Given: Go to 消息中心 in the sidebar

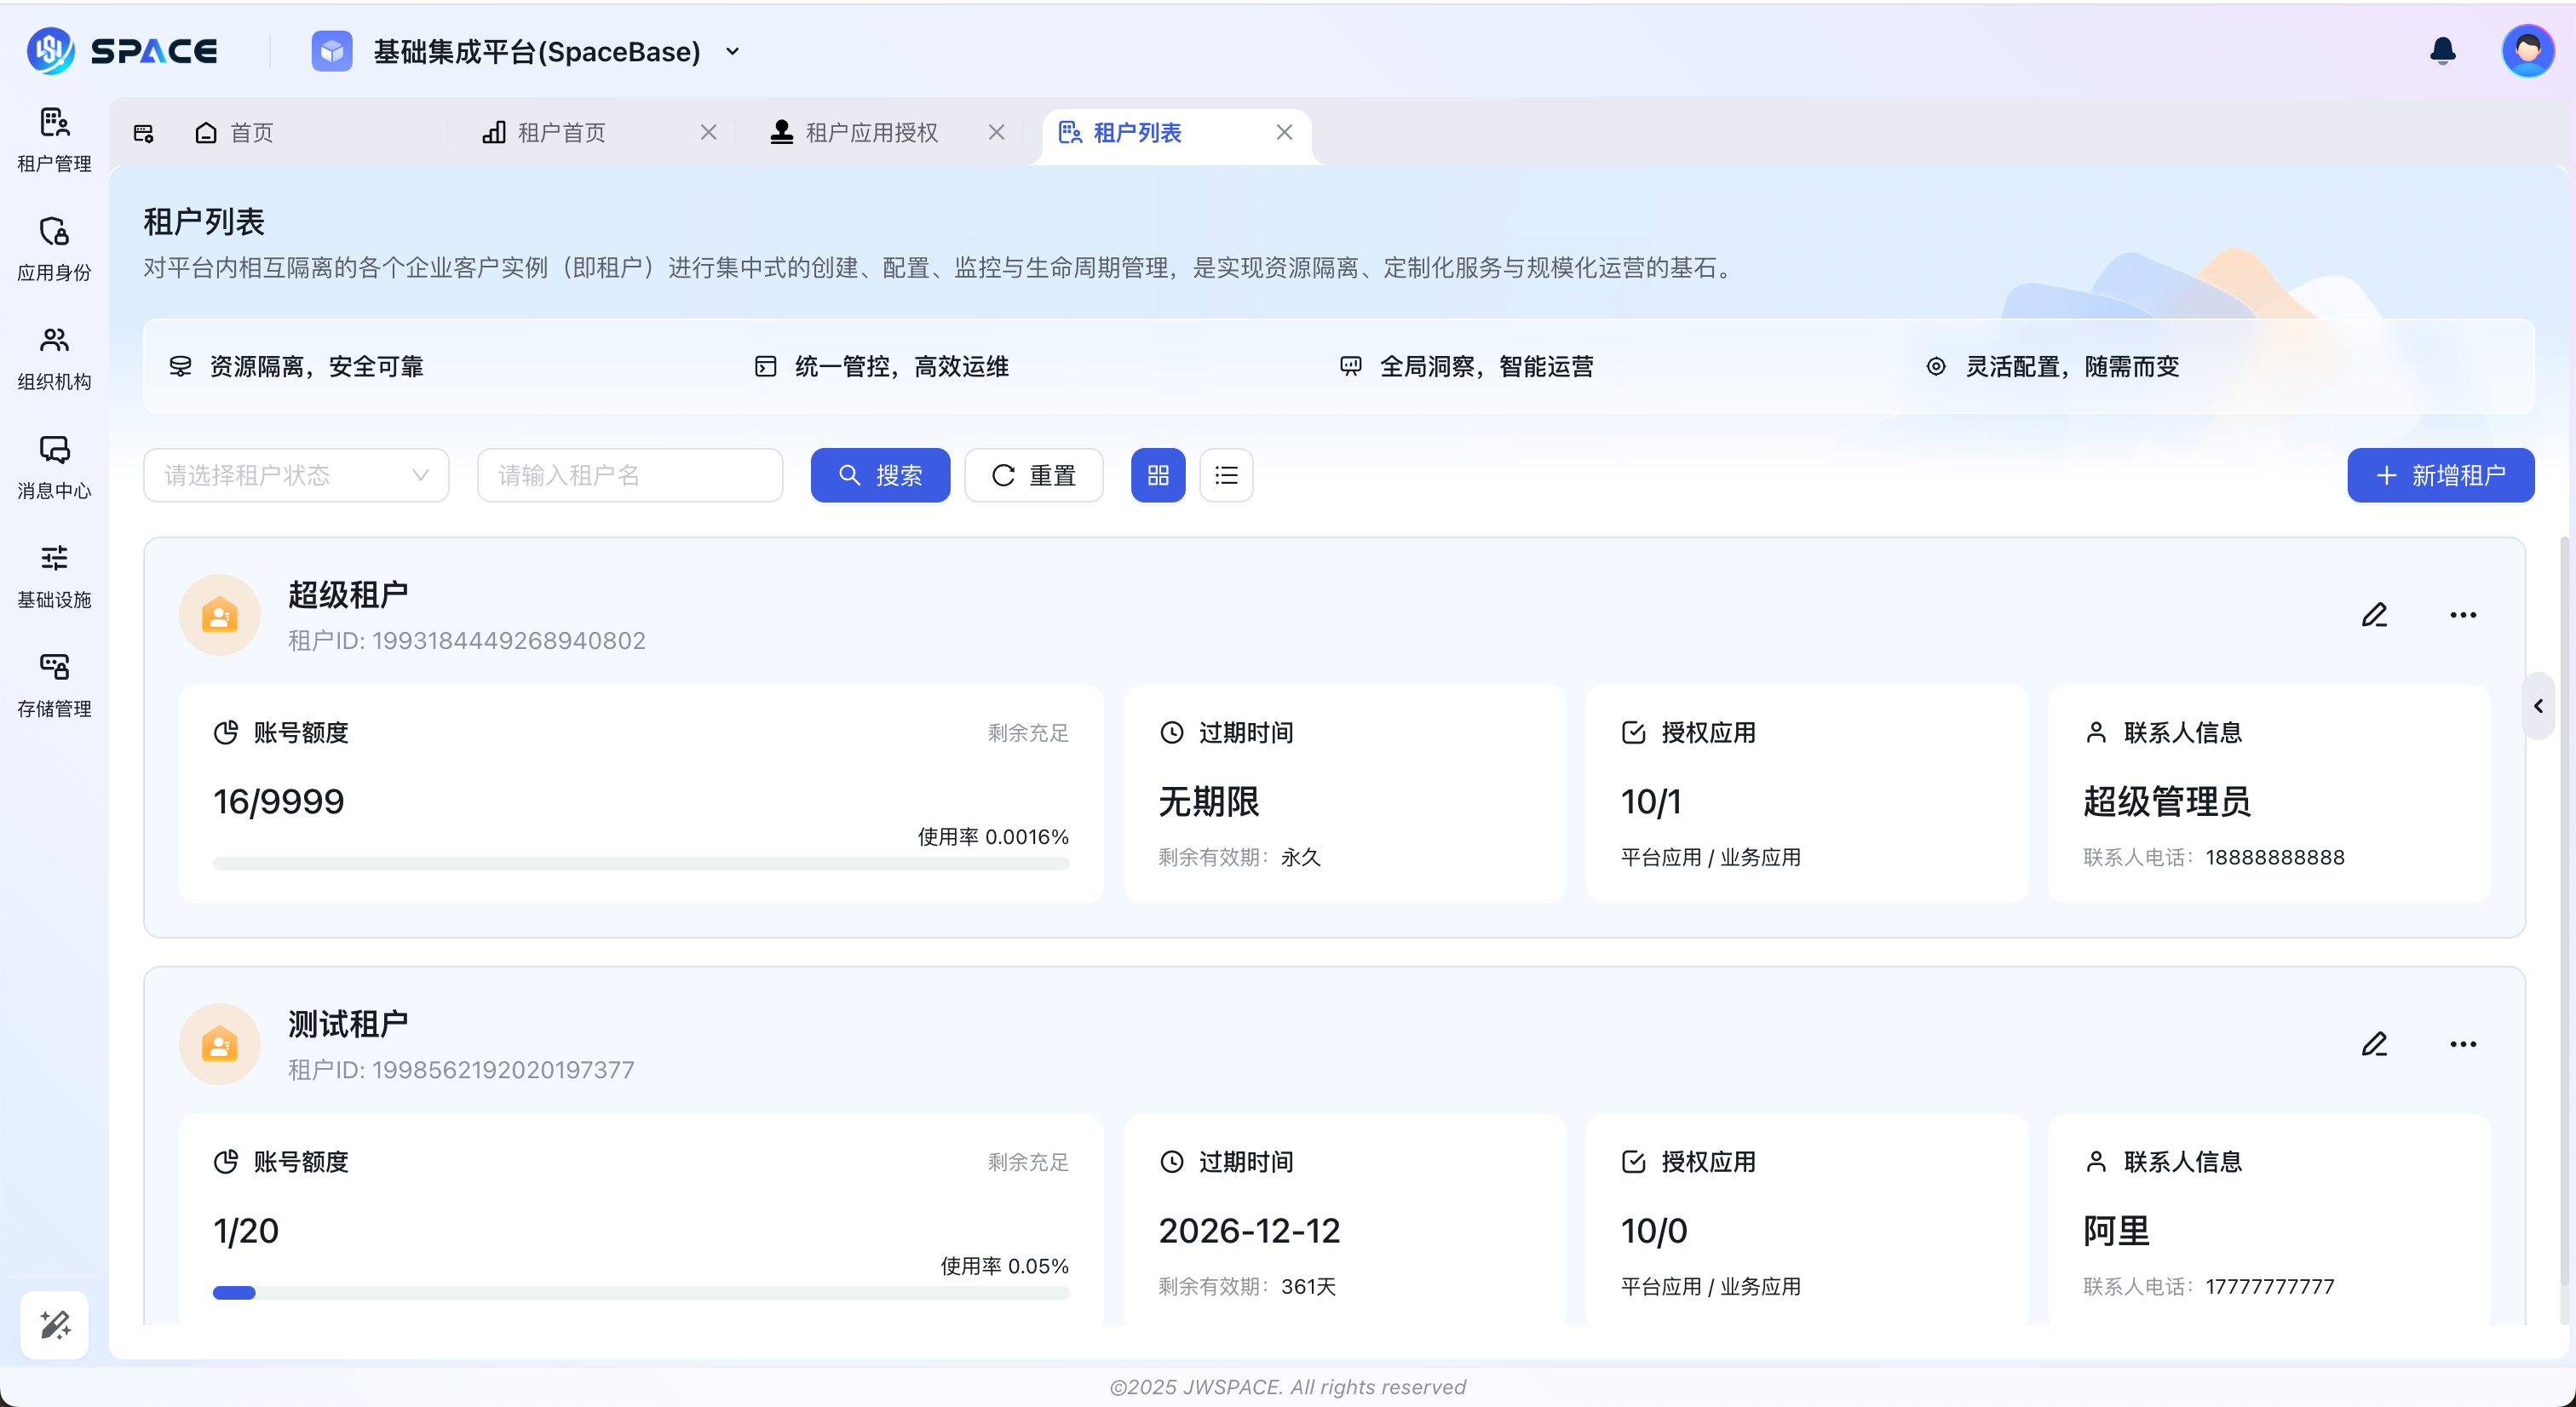Looking at the screenshot, I should click(54, 466).
